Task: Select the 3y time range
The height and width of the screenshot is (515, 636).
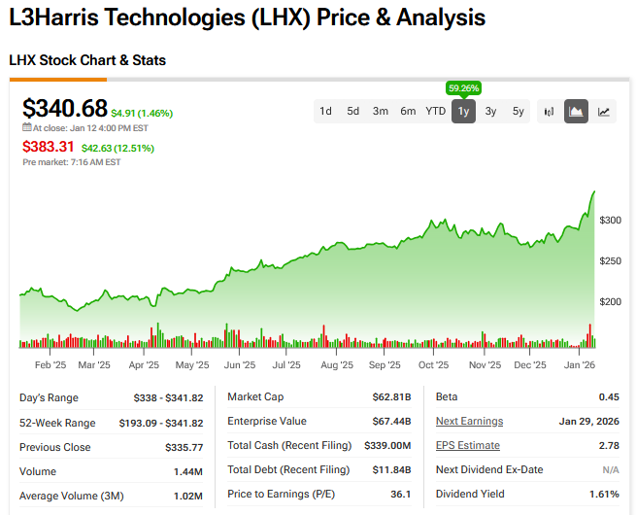Action: coord(490,111)
